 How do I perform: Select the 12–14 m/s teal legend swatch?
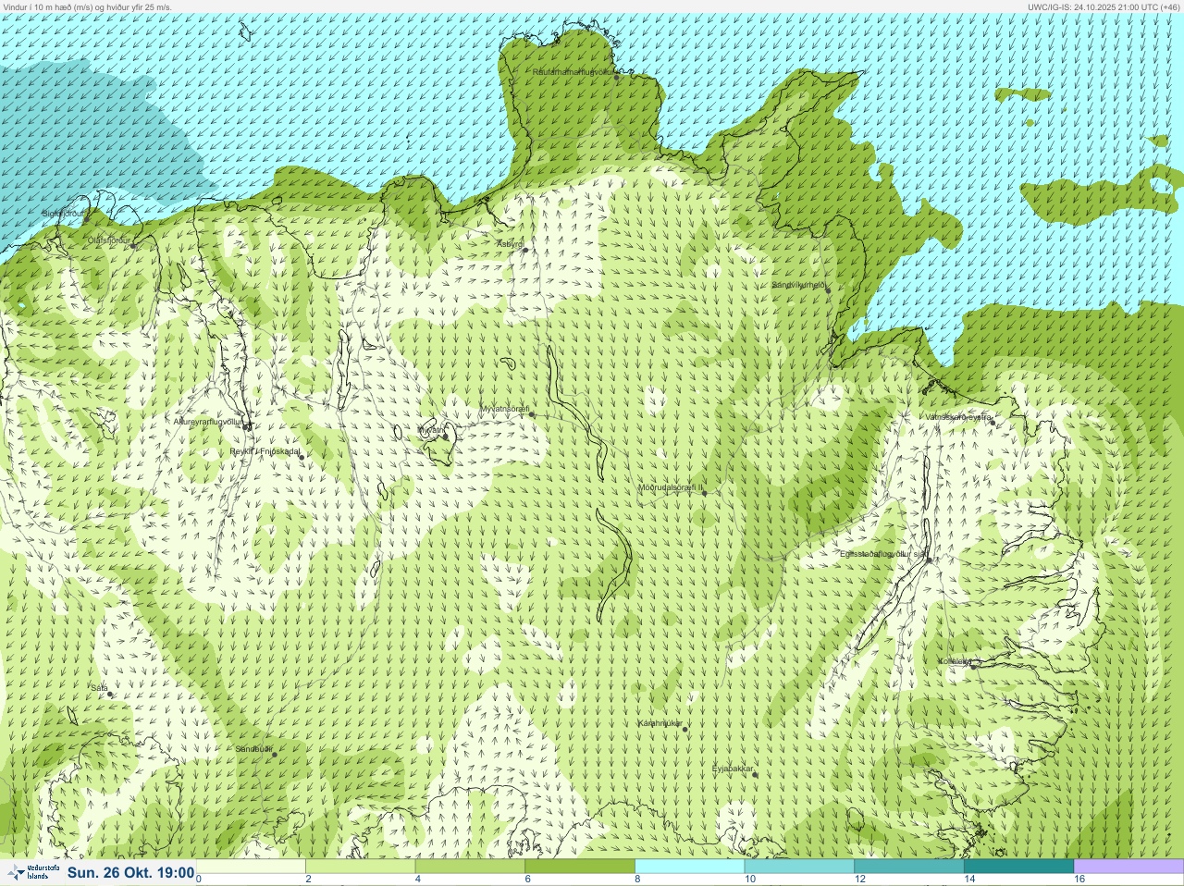pyautogui.click(x=909, y=867)
